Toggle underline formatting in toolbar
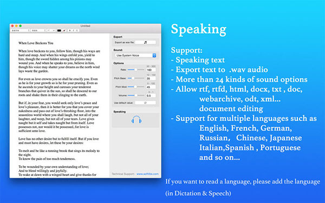This screenshot has height=203, width=325. (77, 30)
